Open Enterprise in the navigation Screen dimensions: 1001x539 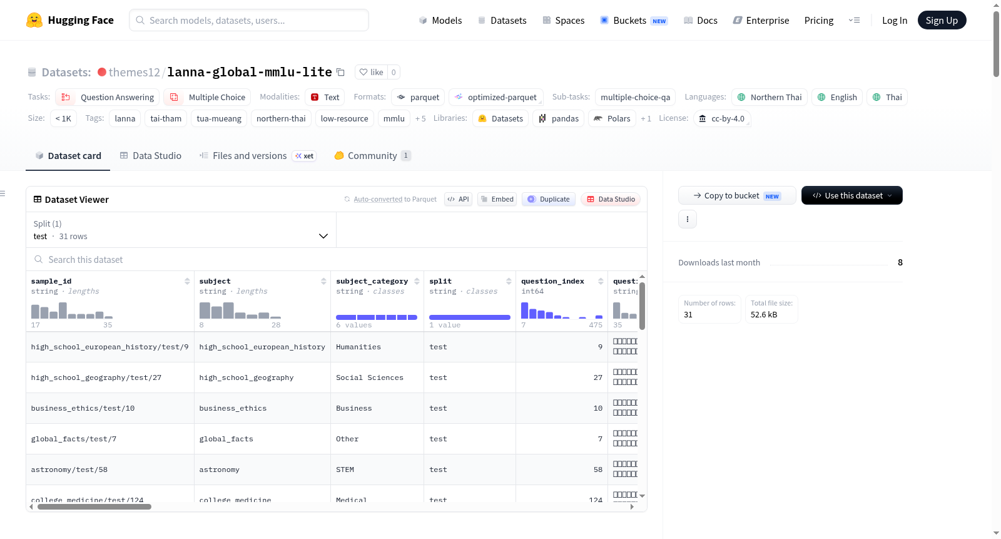pos(761,20)
